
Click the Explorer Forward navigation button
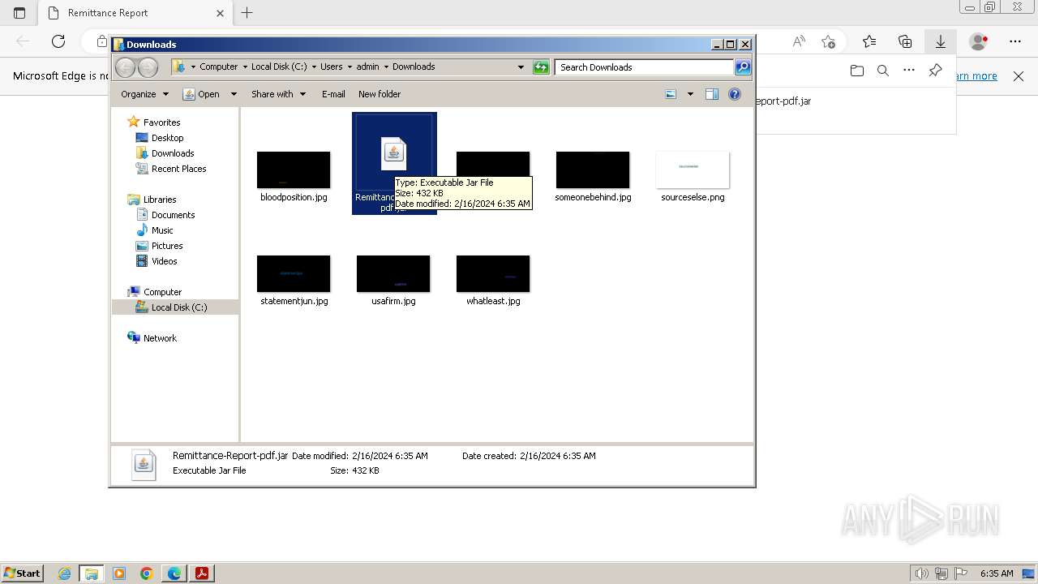point(148,67)
